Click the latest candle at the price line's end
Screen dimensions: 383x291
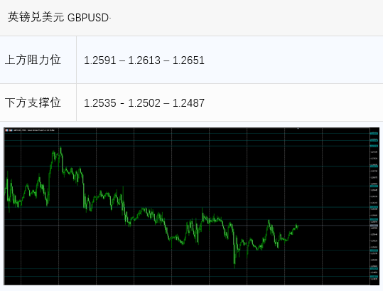point(298,226)
